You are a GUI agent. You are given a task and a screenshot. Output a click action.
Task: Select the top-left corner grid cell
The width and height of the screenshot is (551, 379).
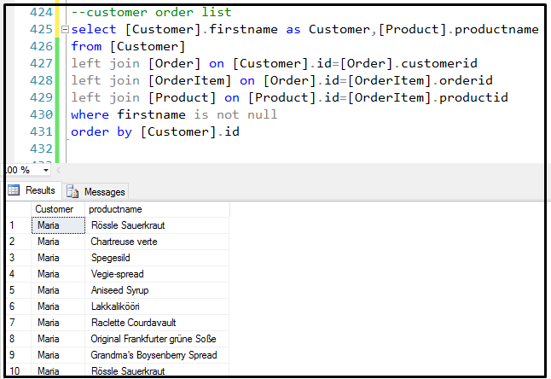point(19,209)
